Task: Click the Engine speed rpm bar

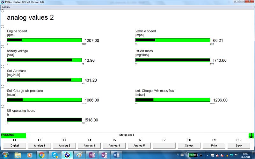Action: (x=44, y=40)
